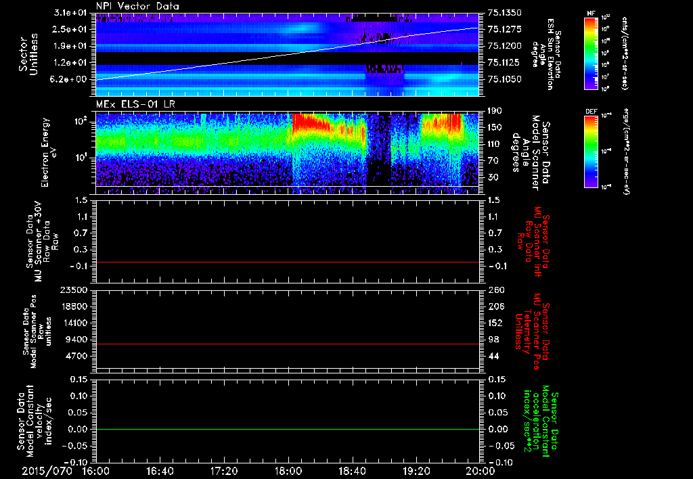
Task: Click the 20:00 end time label
Action: click(480, 471)
